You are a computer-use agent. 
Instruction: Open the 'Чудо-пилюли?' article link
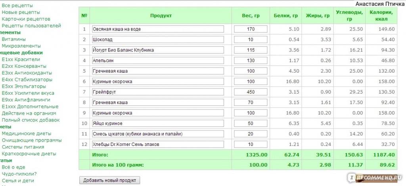(19, 174)
